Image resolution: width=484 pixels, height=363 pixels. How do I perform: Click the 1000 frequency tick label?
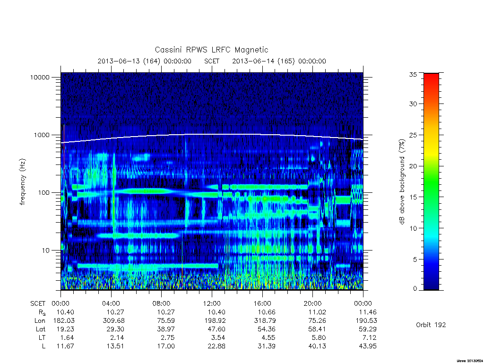coord(42,135)
